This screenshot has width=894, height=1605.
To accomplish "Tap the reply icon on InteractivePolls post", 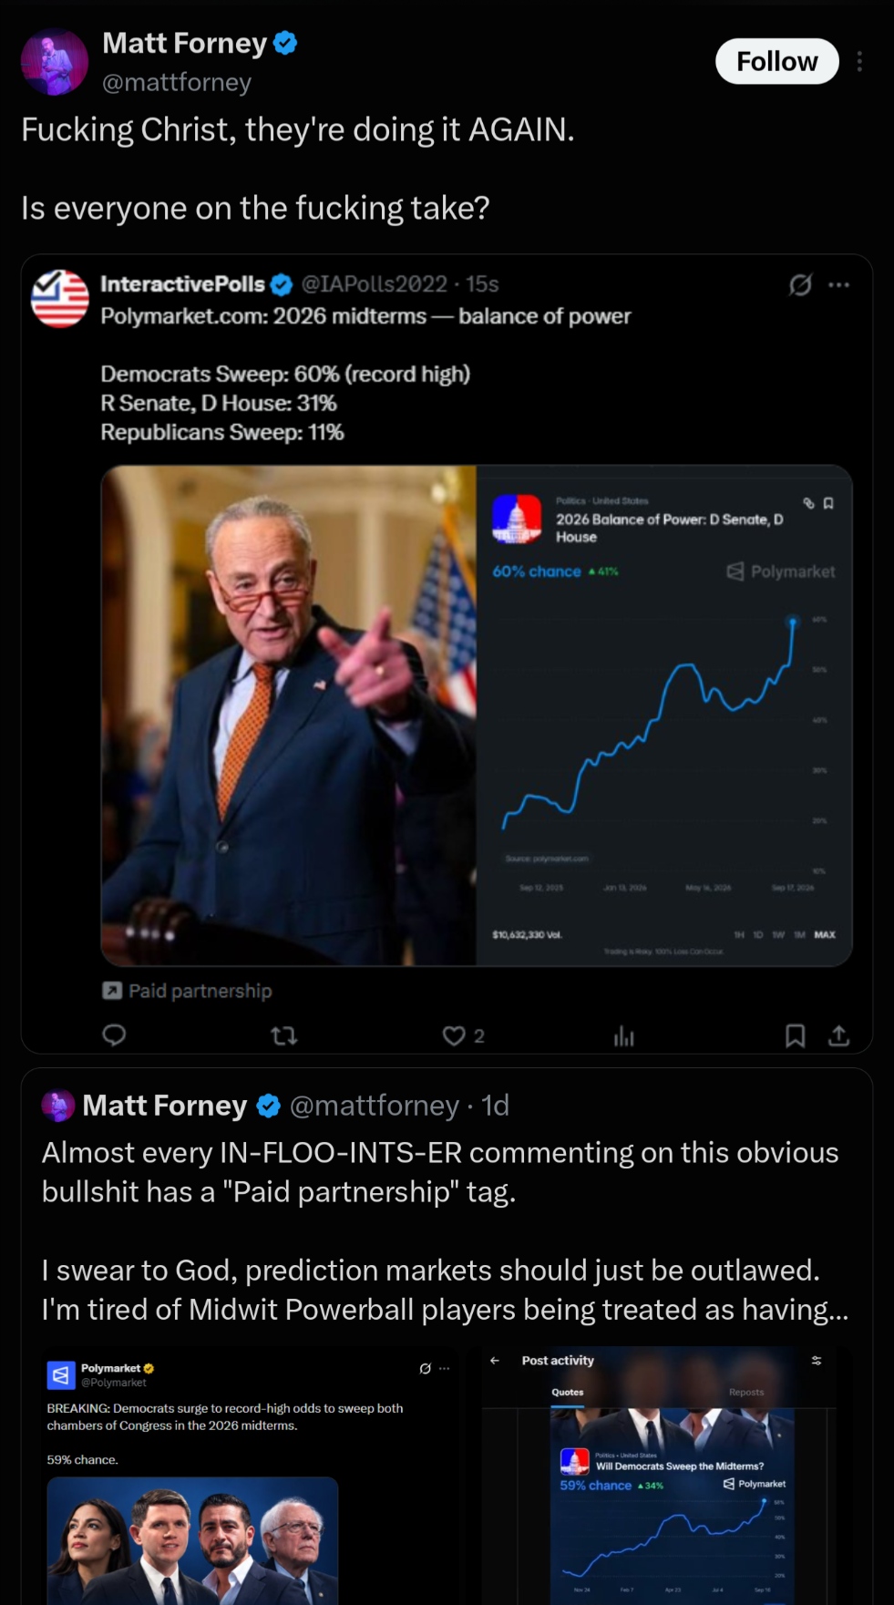I will pos(114,1035).
